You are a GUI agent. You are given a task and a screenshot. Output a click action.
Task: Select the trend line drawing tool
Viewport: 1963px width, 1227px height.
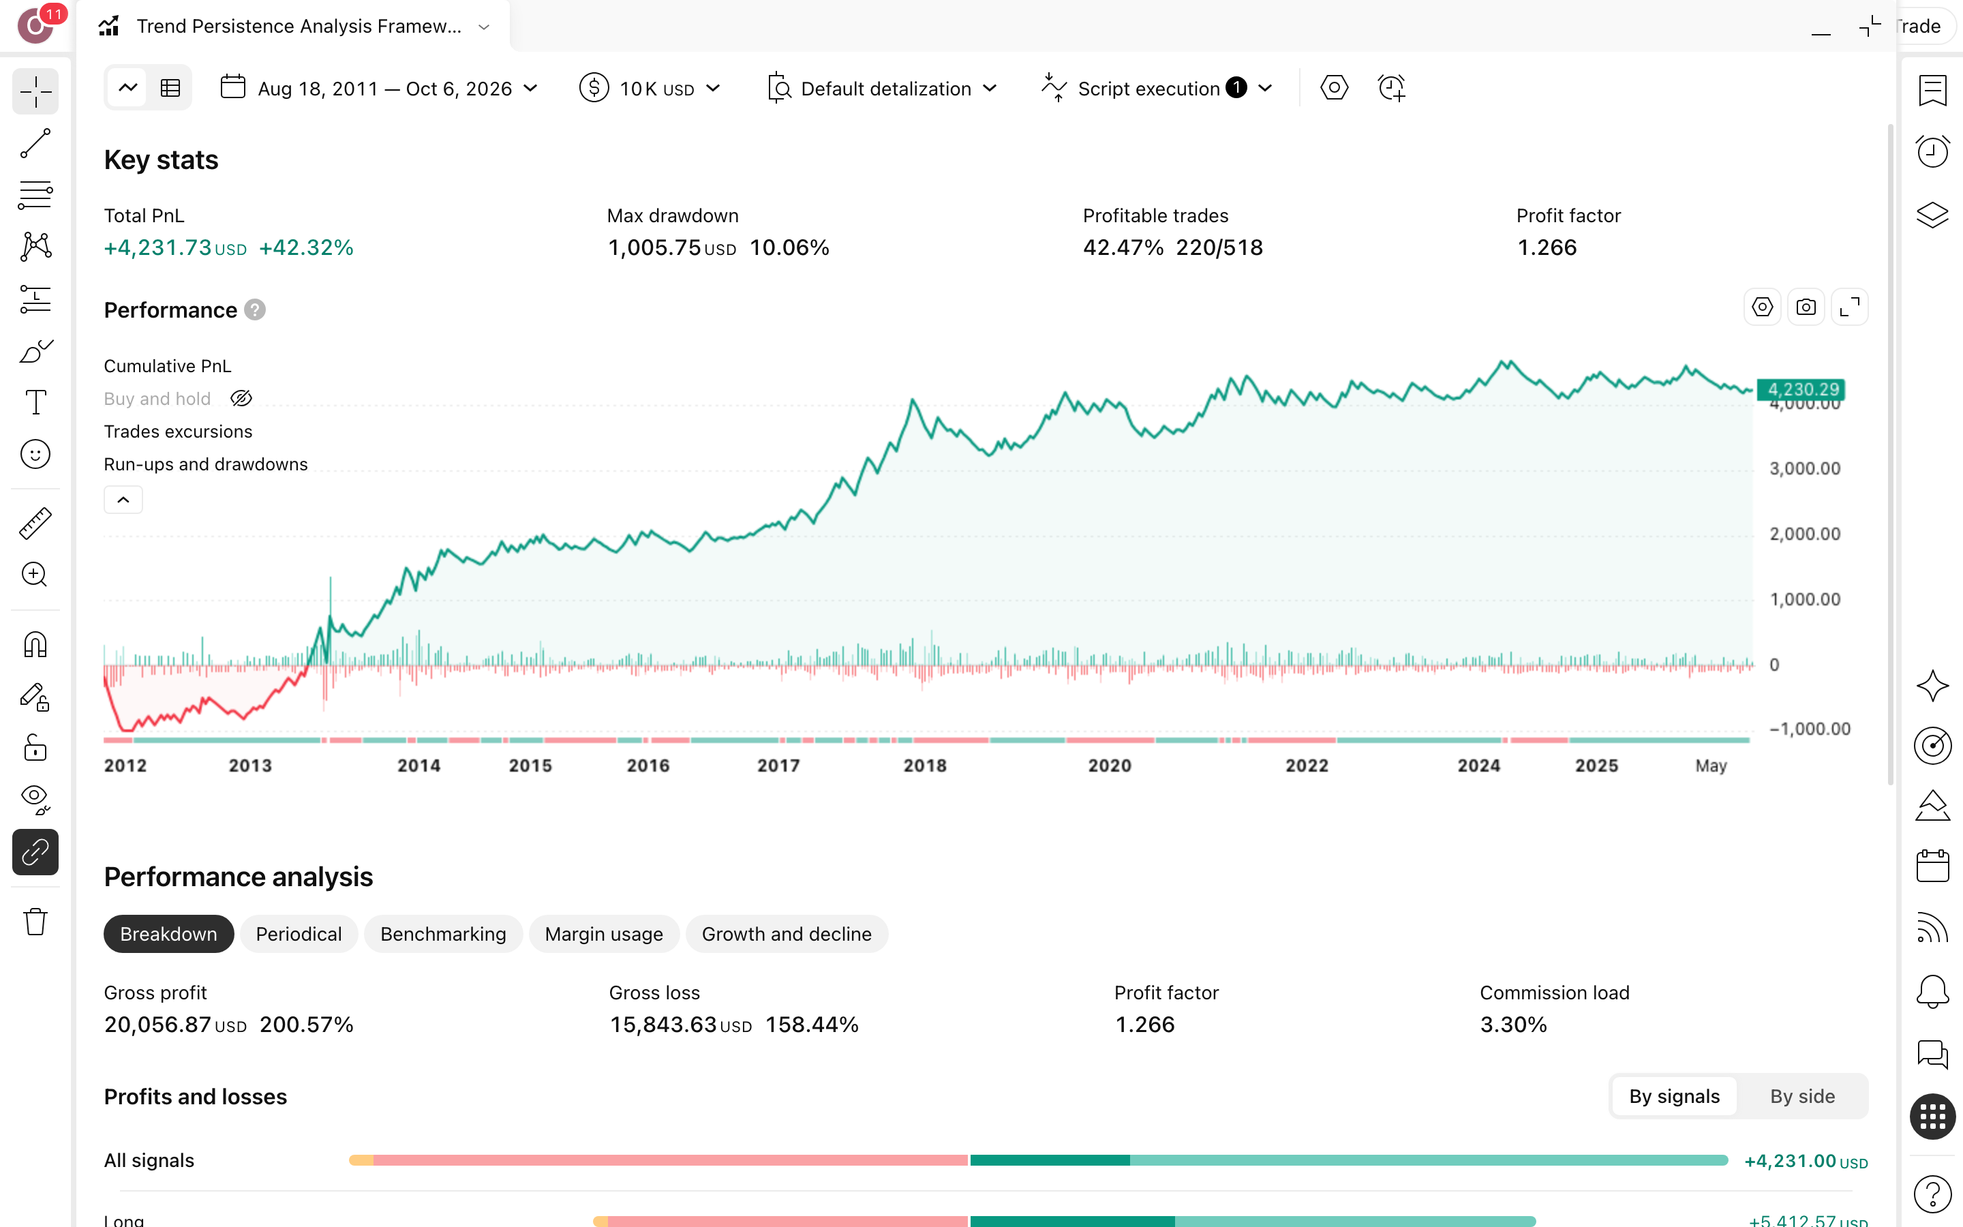35,144
